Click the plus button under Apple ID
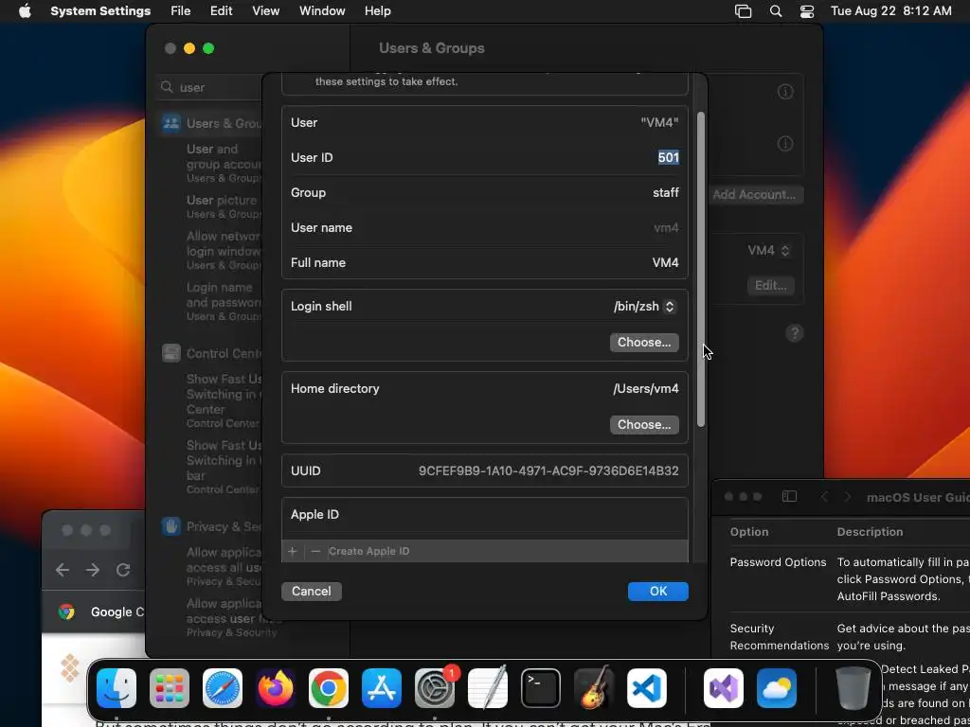The image size is (970, 727). tap(293, 551)
